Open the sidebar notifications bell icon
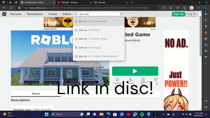This screenshot has height=118, width=210. tap(206, 14)
